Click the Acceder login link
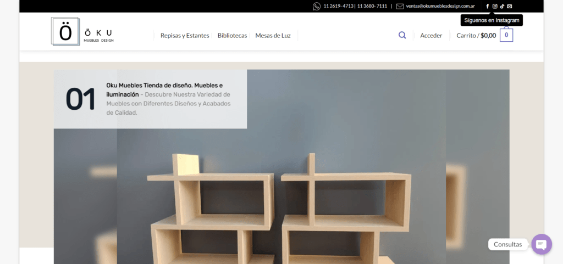Screen dimensions: 563x264 point(431,36)
